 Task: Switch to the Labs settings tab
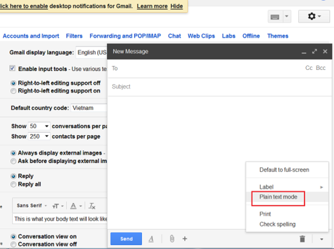click(228, 36)
